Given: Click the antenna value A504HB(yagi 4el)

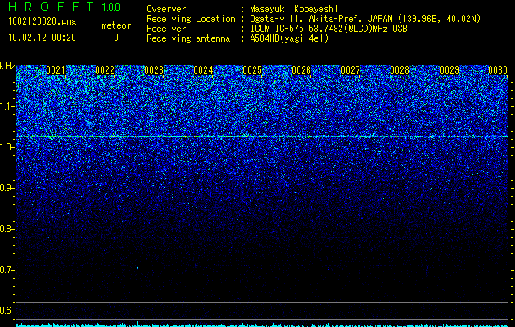Looking at the screenshot, I should [289, 38].
